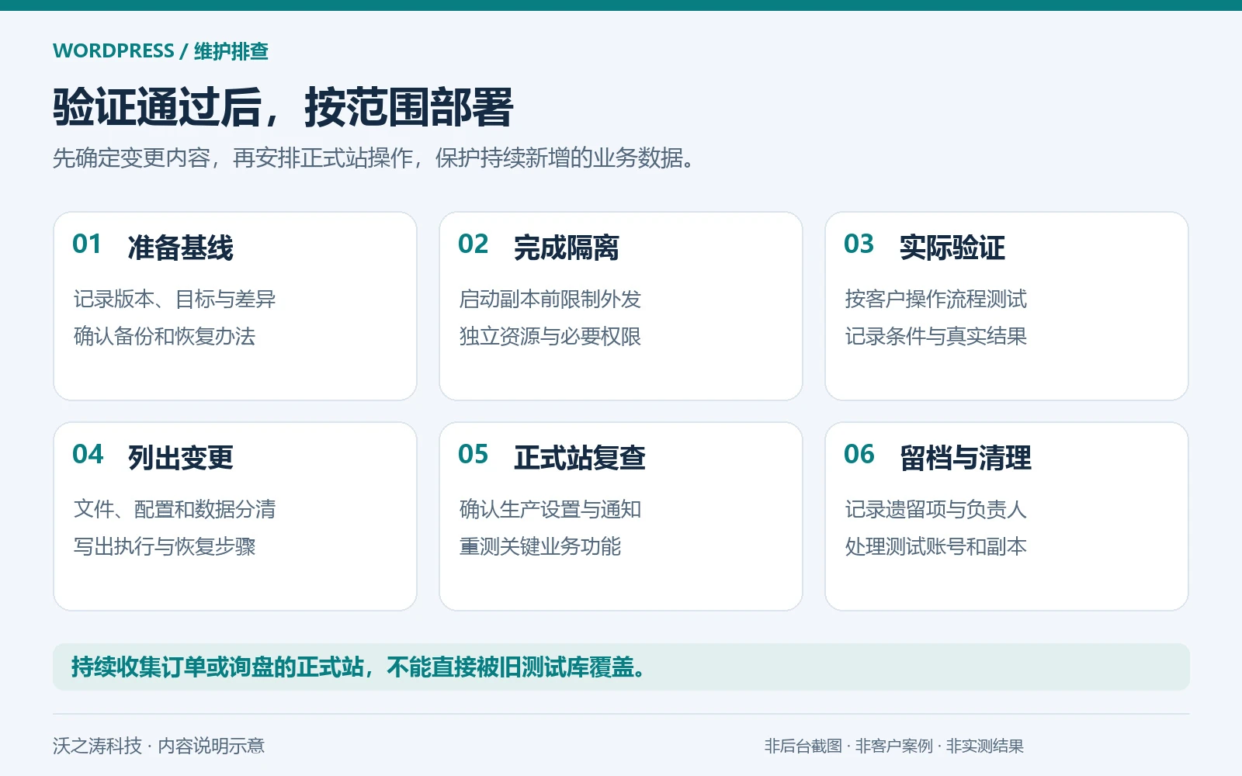Click the title '验证通过后，按范围部署'
Image resolution: width=1242 pixels, height=776 pixels.
[x=283, y=107]
